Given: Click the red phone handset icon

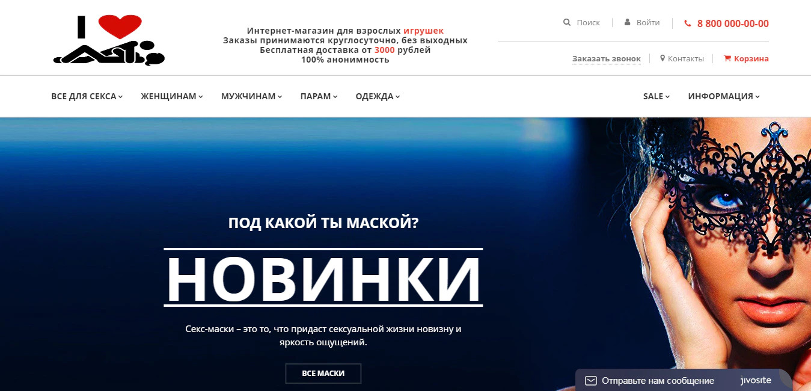Looking at the screenshot, I should tap(688, 23).
